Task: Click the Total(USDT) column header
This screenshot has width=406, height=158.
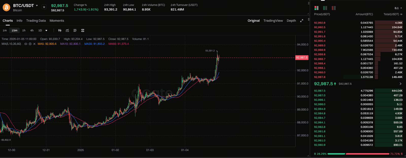Action: [x=391, y=14]
